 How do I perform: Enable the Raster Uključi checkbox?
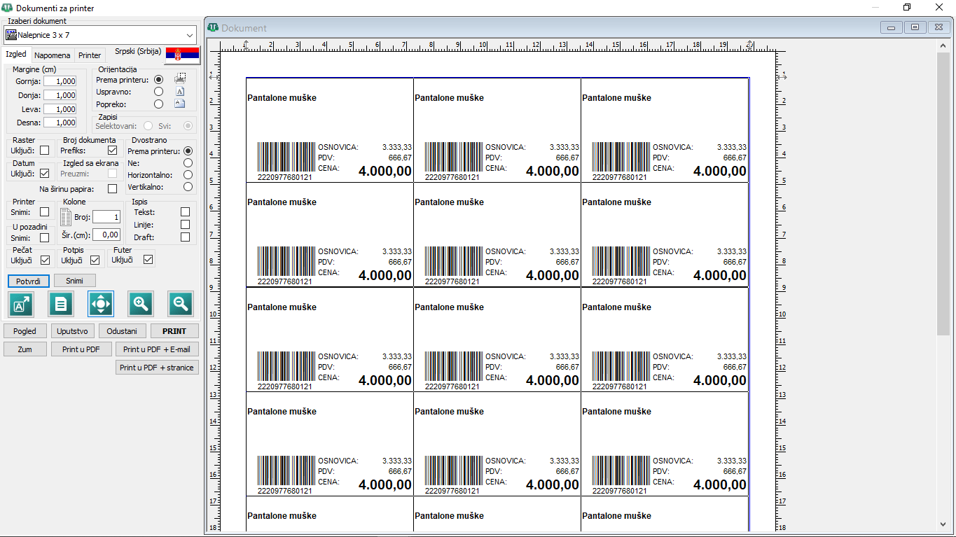click(45, 150)
